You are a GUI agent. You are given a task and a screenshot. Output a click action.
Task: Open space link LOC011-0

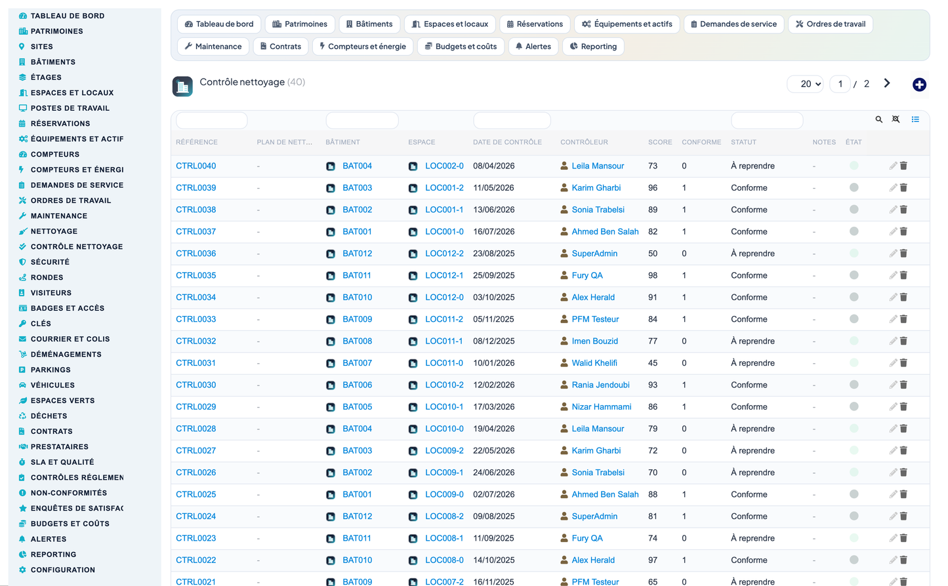click(443, 363)
